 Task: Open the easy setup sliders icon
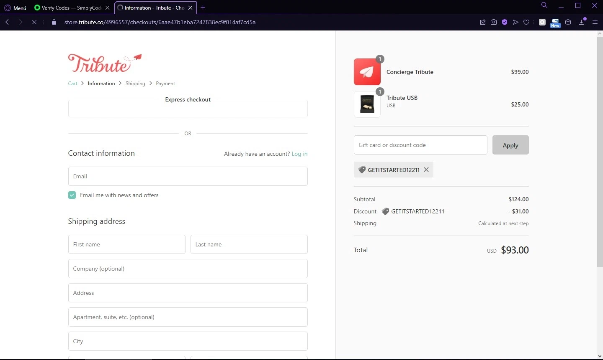coord(595,22)
